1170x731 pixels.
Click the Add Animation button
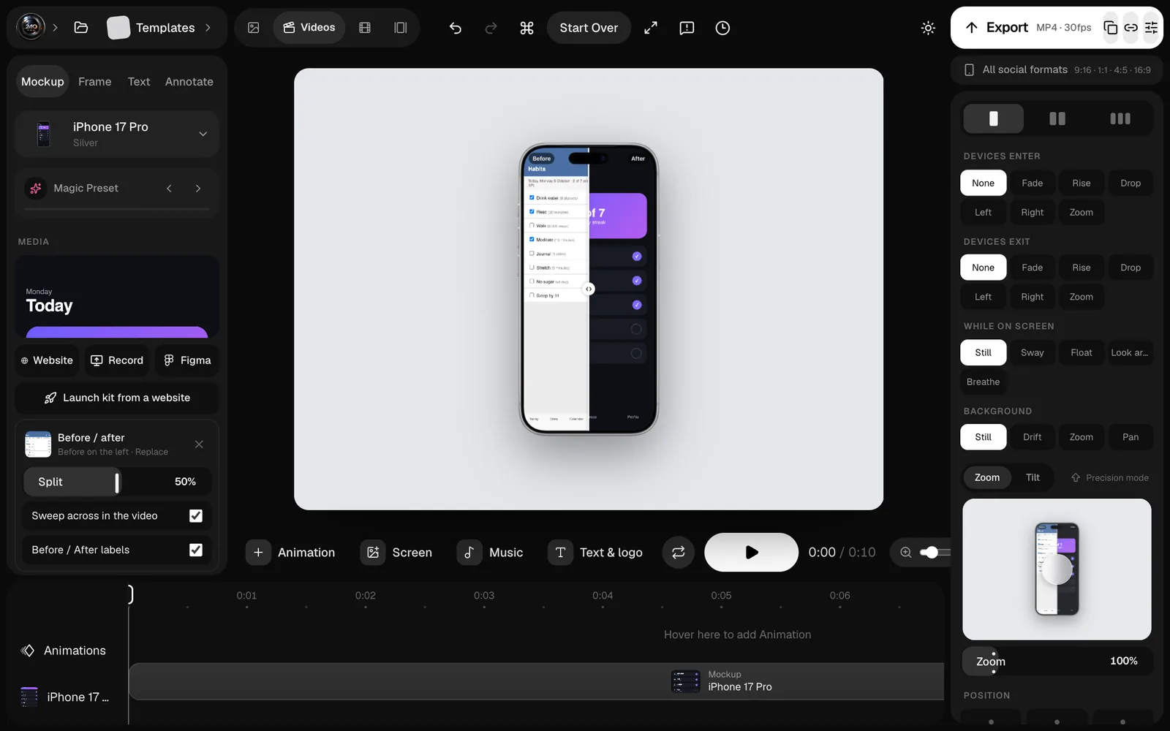[292, 553]
